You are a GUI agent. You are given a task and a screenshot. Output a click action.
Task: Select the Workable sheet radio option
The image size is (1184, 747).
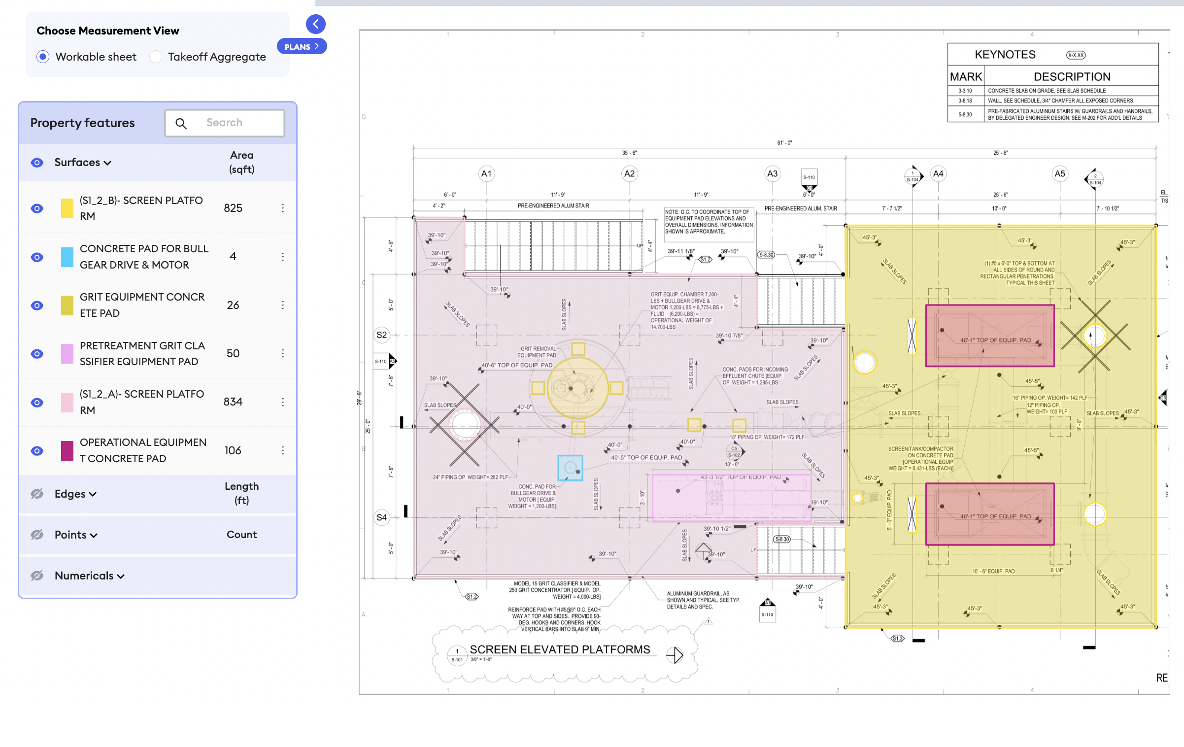tap(43, 57)
